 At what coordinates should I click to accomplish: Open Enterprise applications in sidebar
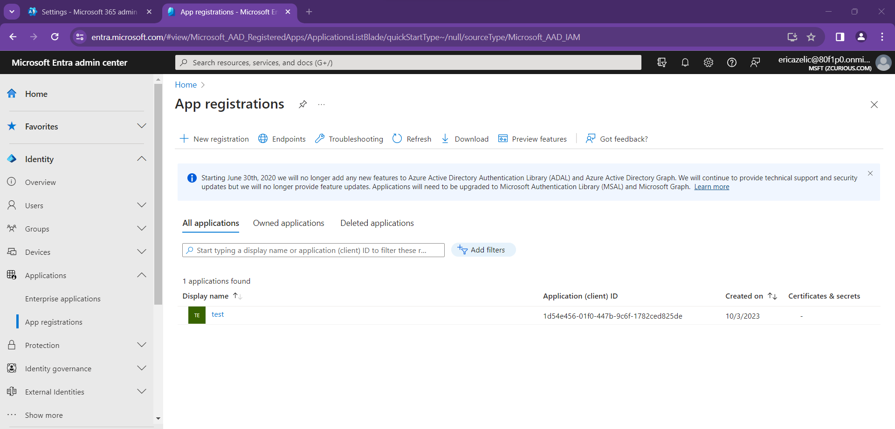point(63,299)
